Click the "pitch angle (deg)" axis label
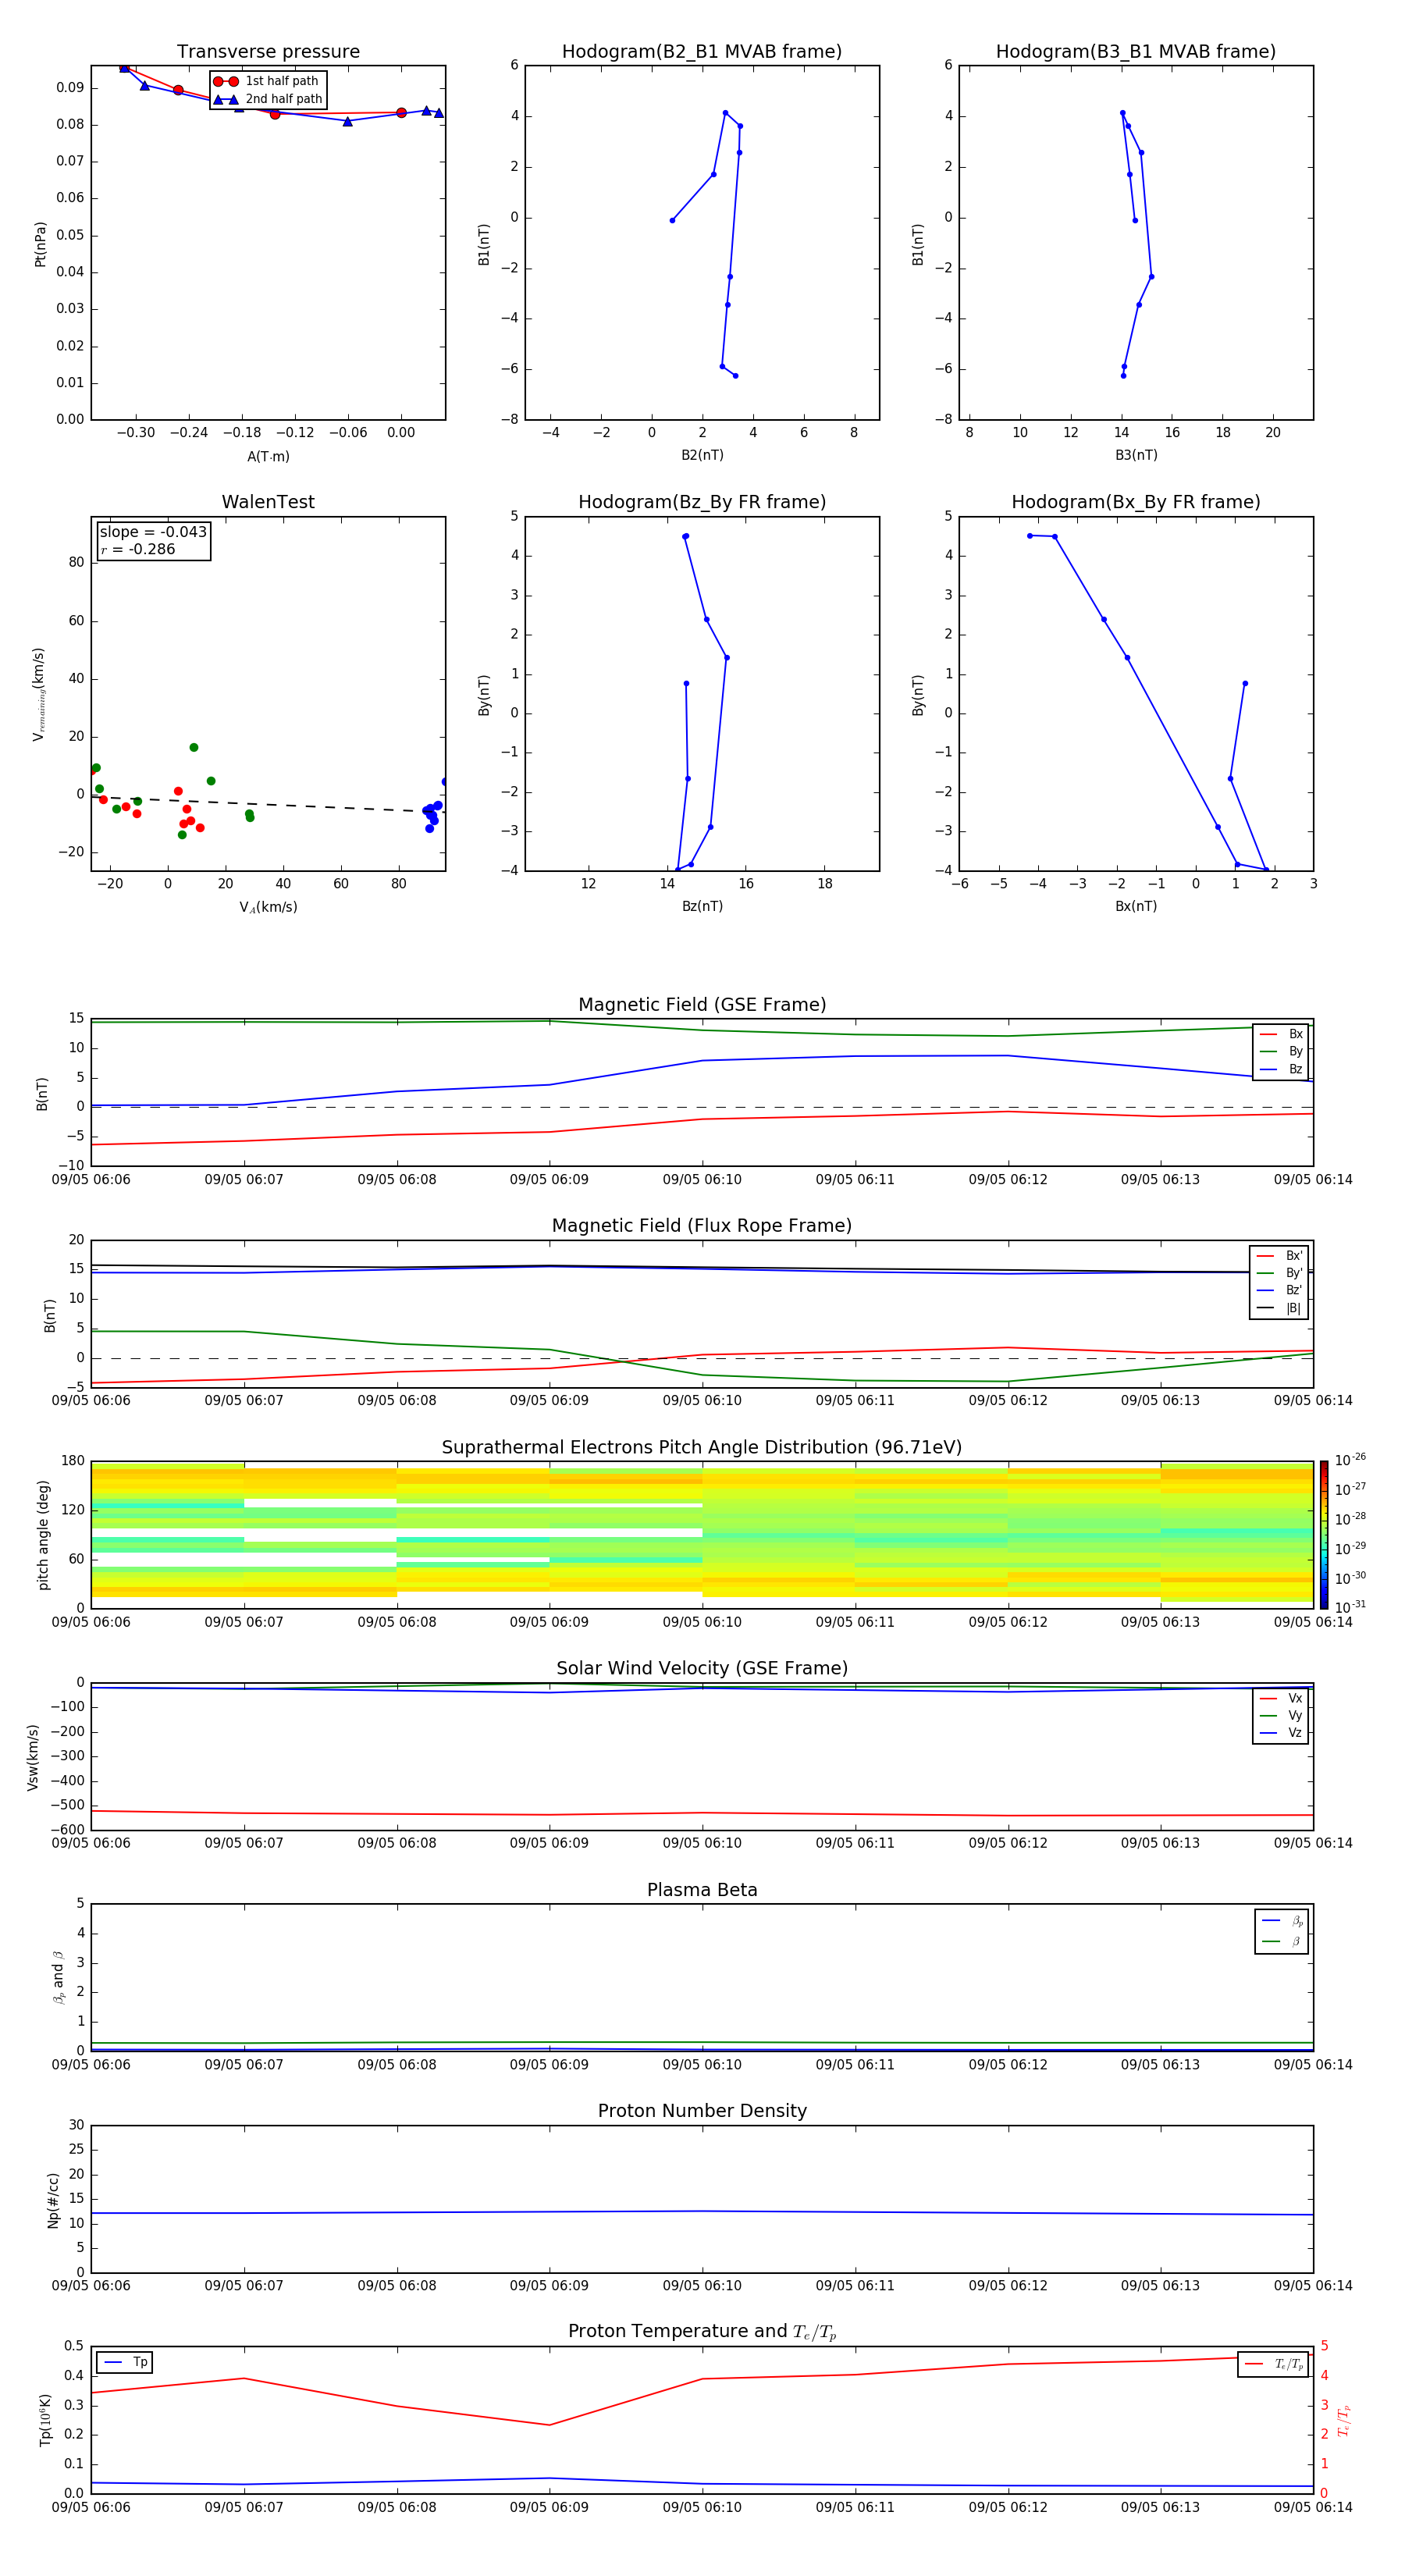Viewport: 1405px width, 2576px height. point(43,1534)
